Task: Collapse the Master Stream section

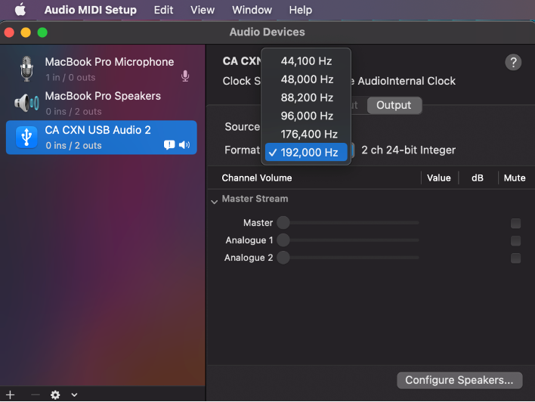Action: 215,200
